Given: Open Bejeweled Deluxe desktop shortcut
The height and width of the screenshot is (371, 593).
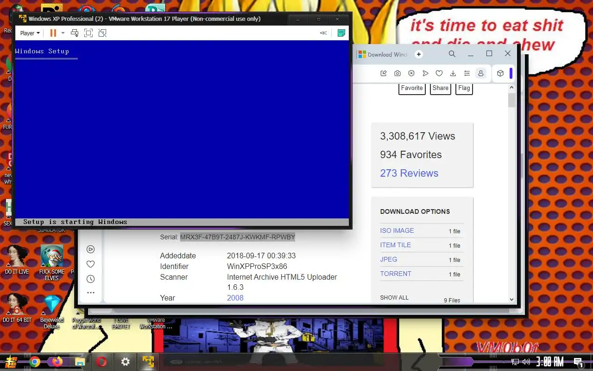Looking at the screenshot, I should (51, 311).
